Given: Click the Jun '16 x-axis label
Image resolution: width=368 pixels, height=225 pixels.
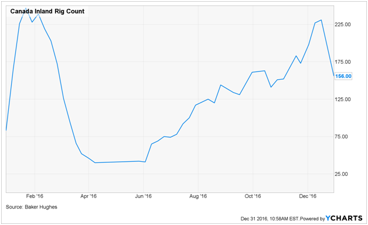Looking at the screenshot, I should click(x=143, y=196).
